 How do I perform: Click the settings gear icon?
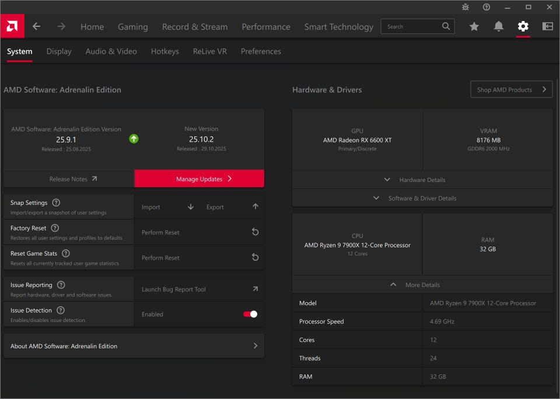pos(523,26)
